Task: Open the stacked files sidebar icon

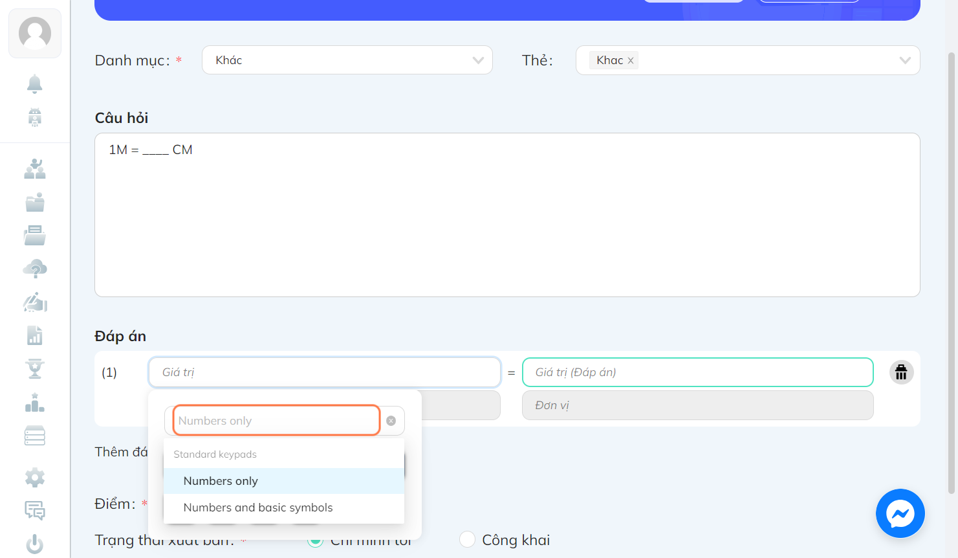Action: click(x=35, y=235)
